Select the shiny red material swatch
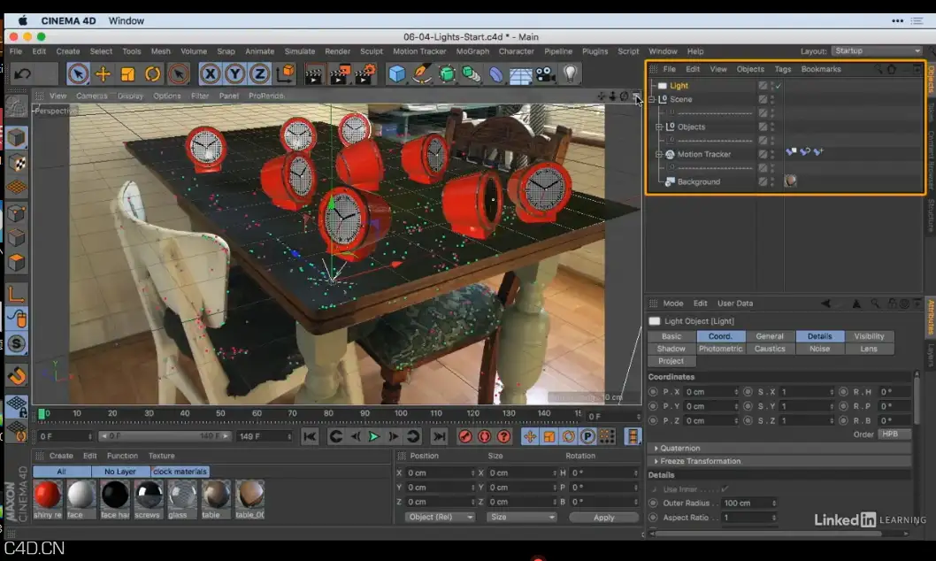The height and width of the screenshot is (561, 936). 47,495
